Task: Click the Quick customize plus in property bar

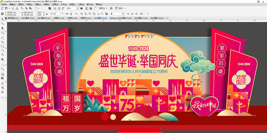Action: [147, 14]
